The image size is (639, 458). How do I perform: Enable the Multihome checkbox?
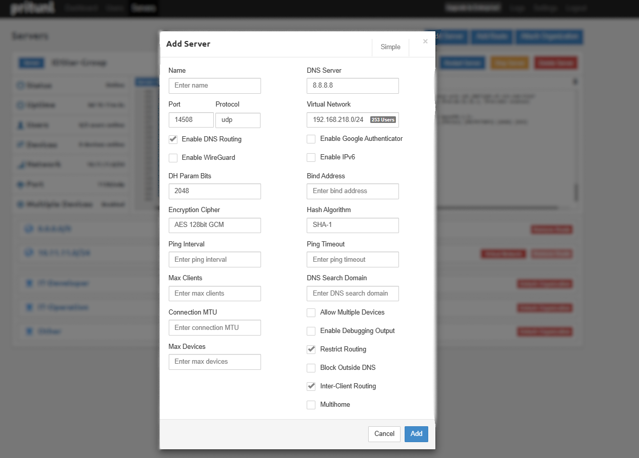(x=311, y=405)
